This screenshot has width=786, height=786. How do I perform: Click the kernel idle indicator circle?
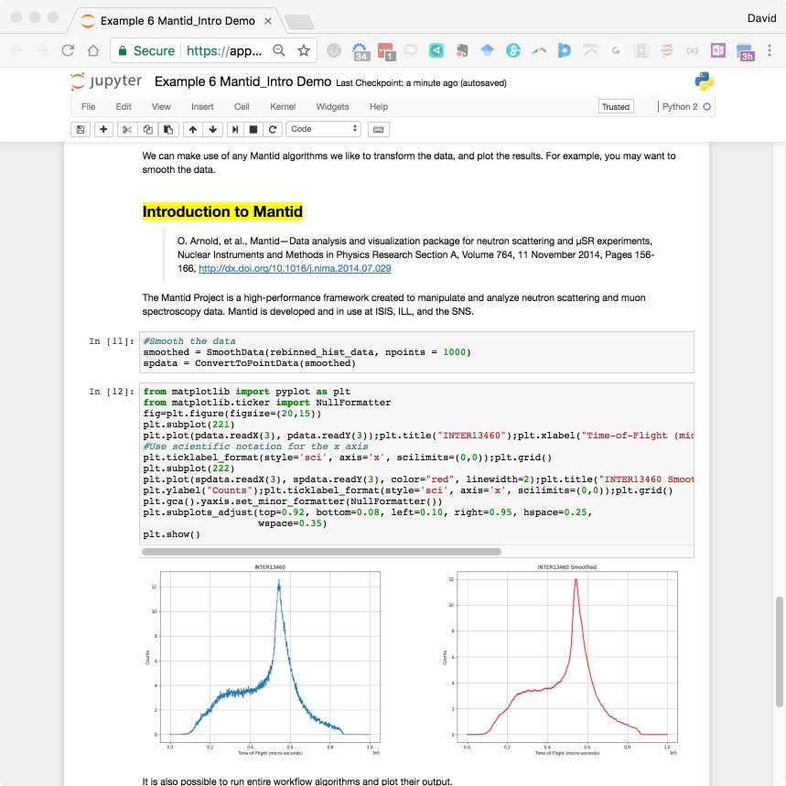[706, 107]
